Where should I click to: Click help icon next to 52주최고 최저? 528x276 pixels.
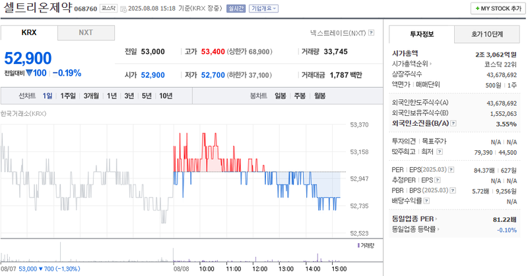click(440, 152)
